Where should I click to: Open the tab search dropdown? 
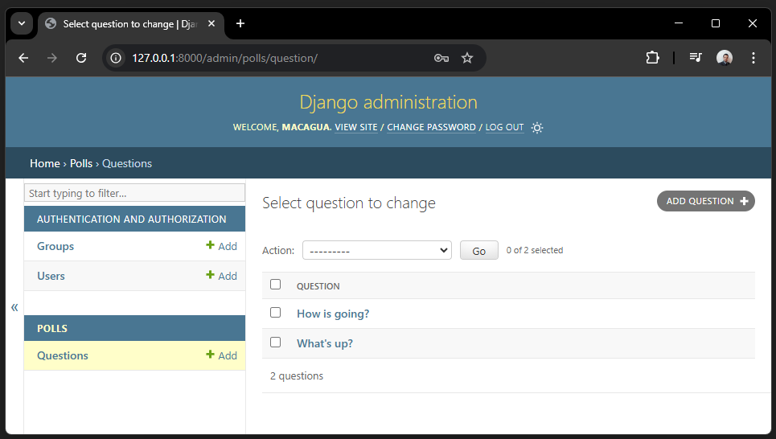pyautogui.click(x=22, y=23)
